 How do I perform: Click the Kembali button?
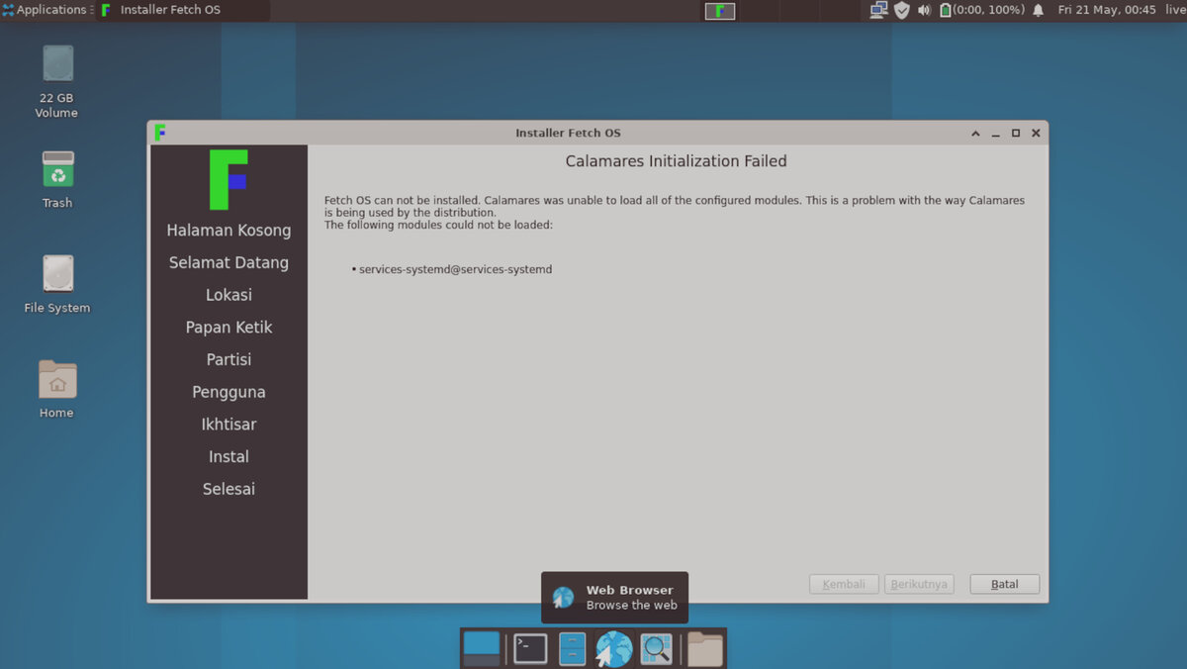coord(844,584)
